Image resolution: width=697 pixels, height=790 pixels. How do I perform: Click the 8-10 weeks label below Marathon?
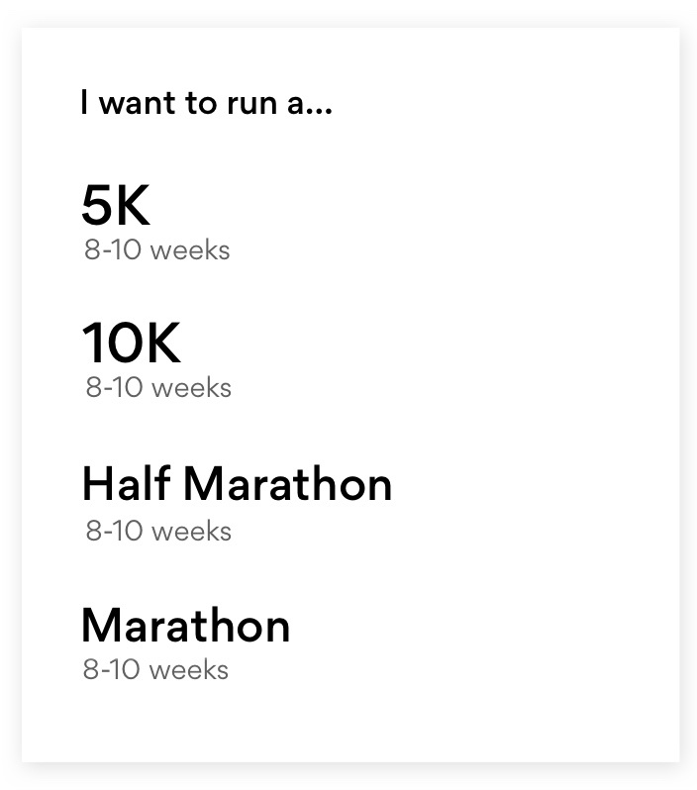point(155,670)
